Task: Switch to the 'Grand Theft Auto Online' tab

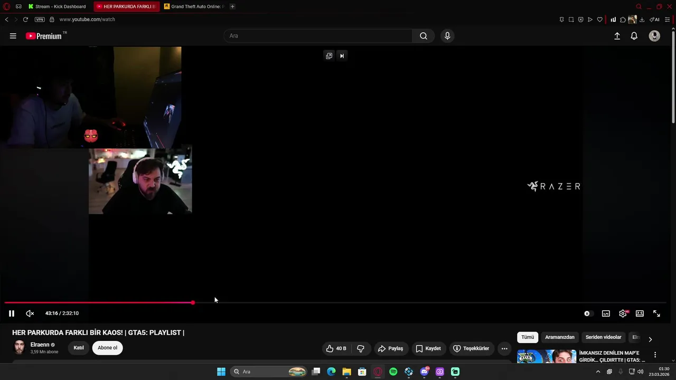Action: tap(194, 6)
